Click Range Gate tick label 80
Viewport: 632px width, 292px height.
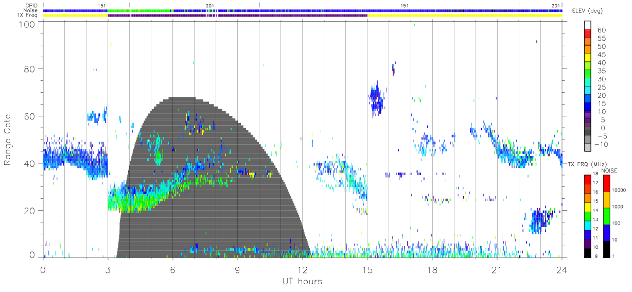29,68
